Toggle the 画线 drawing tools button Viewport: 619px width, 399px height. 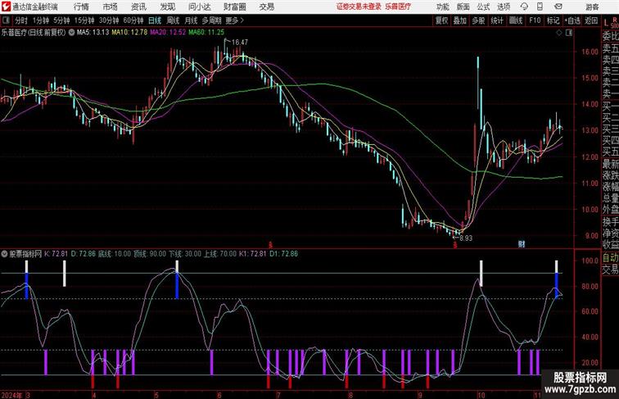(x=516, y=20)
